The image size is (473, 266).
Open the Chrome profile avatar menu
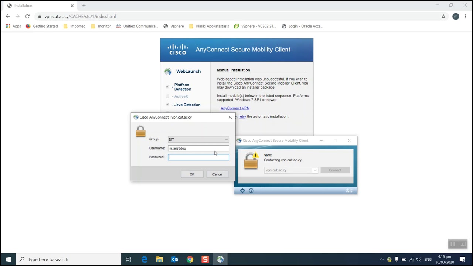click(x=456, y=16)
